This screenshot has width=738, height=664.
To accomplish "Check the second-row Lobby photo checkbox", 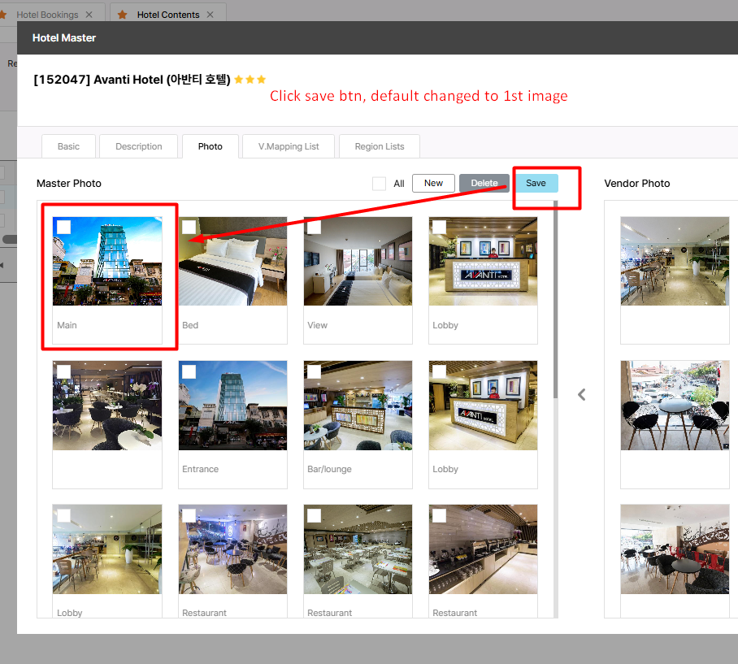I will point(439,371).
